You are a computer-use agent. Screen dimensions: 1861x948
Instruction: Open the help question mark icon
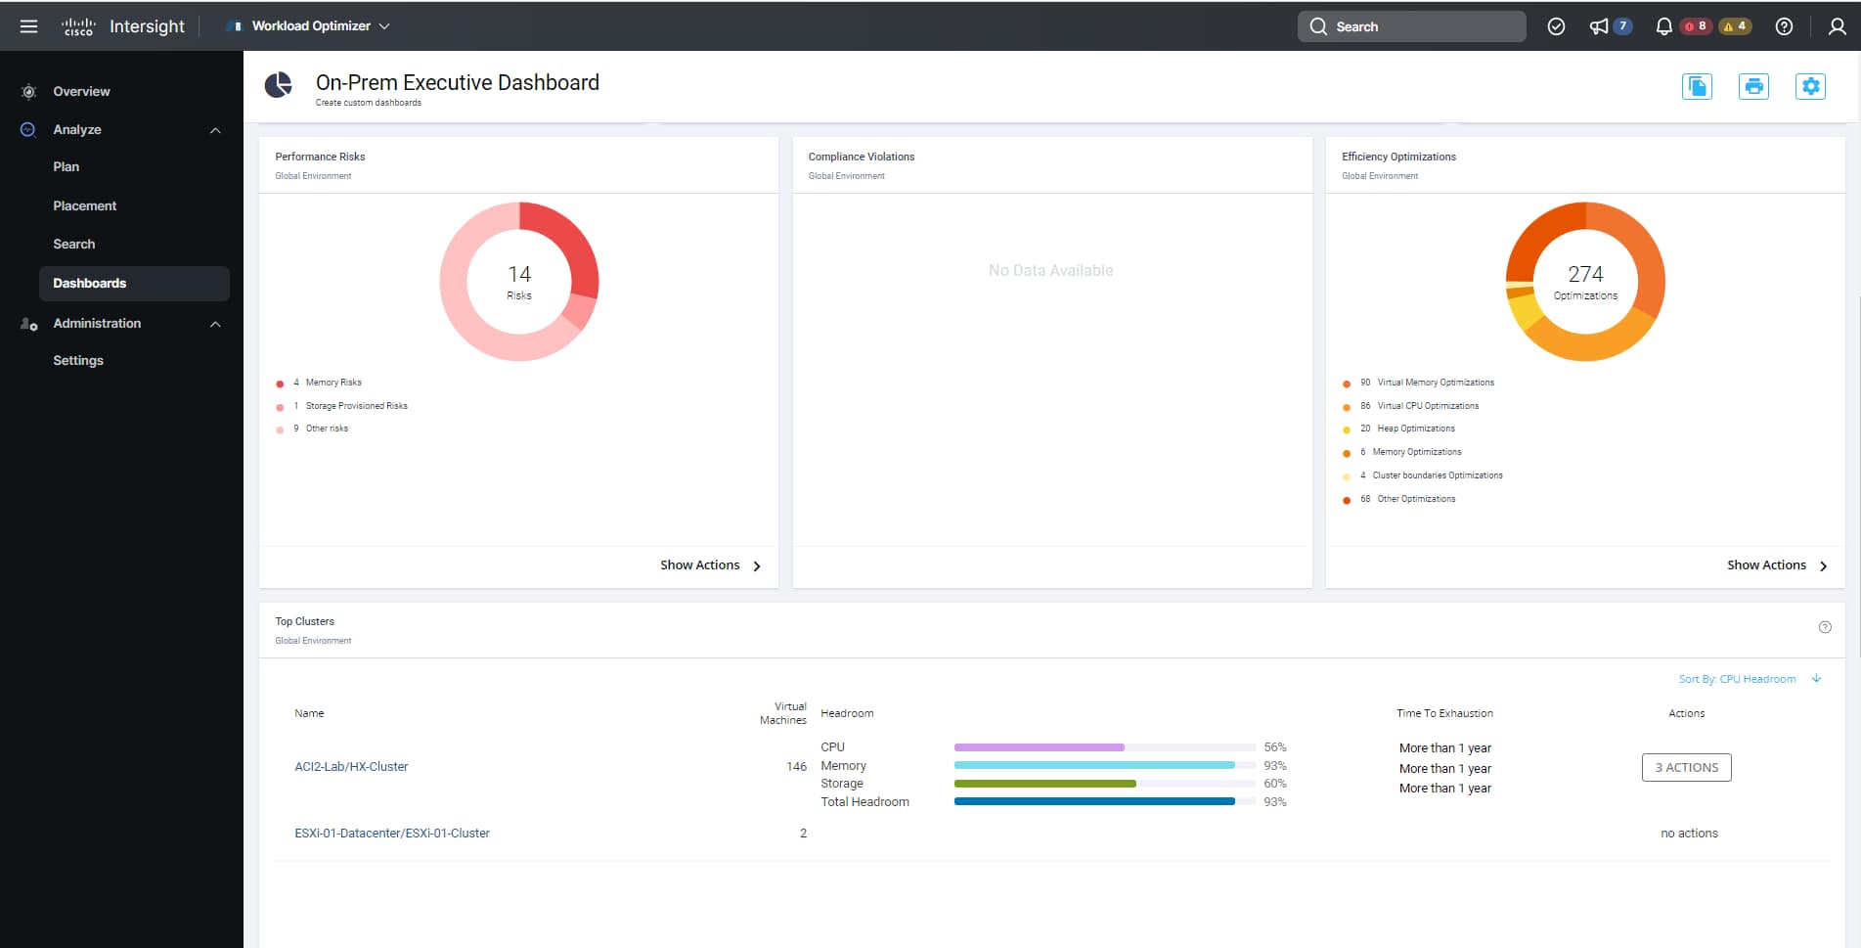coord(1784,26)
